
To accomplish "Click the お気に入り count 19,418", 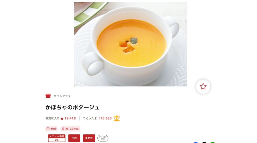I will coord(70,118).
